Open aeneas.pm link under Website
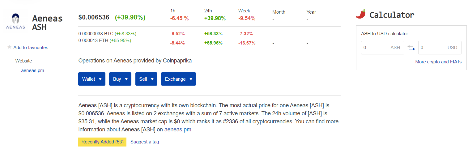Viewport: 472px width, 153px height. [32, 70]
